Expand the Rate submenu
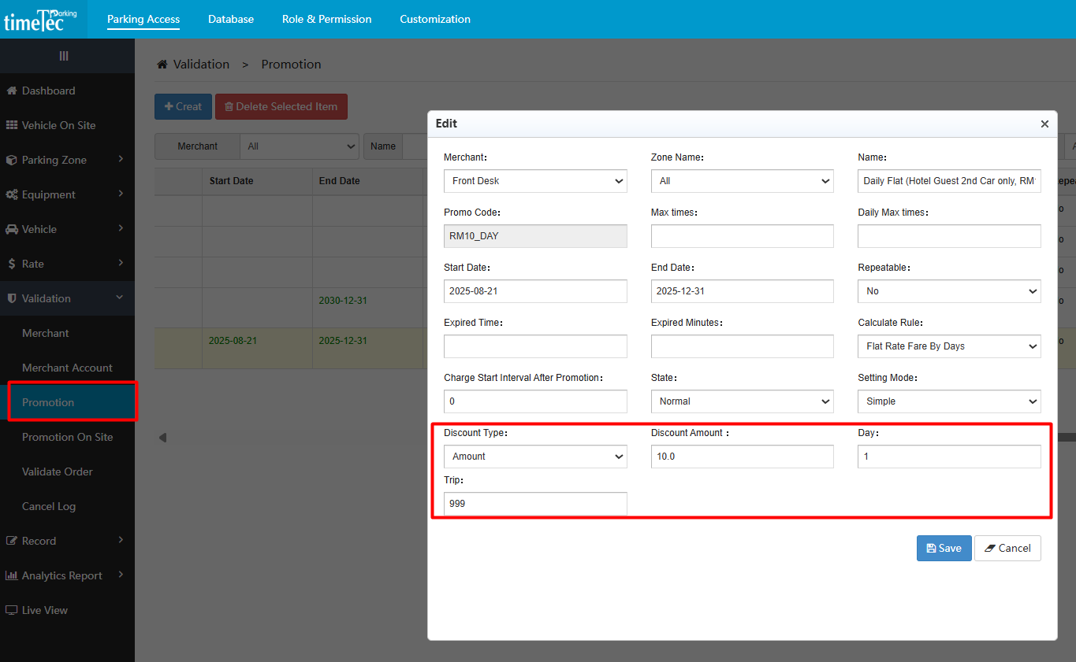Image resolution: width=1076 pixels, height=662 pixels. click(121, 263)
